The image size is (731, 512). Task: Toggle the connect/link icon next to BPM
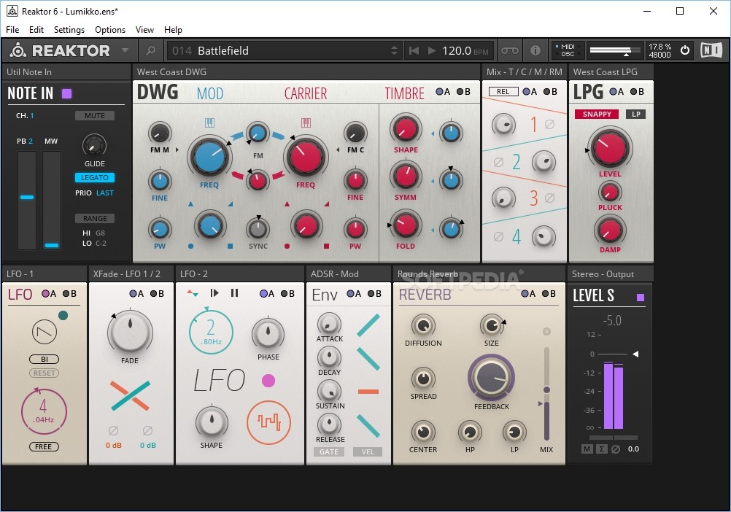(509, 50)
